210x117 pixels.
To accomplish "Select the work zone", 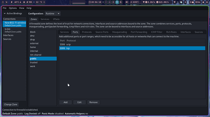I will point(43,66).
